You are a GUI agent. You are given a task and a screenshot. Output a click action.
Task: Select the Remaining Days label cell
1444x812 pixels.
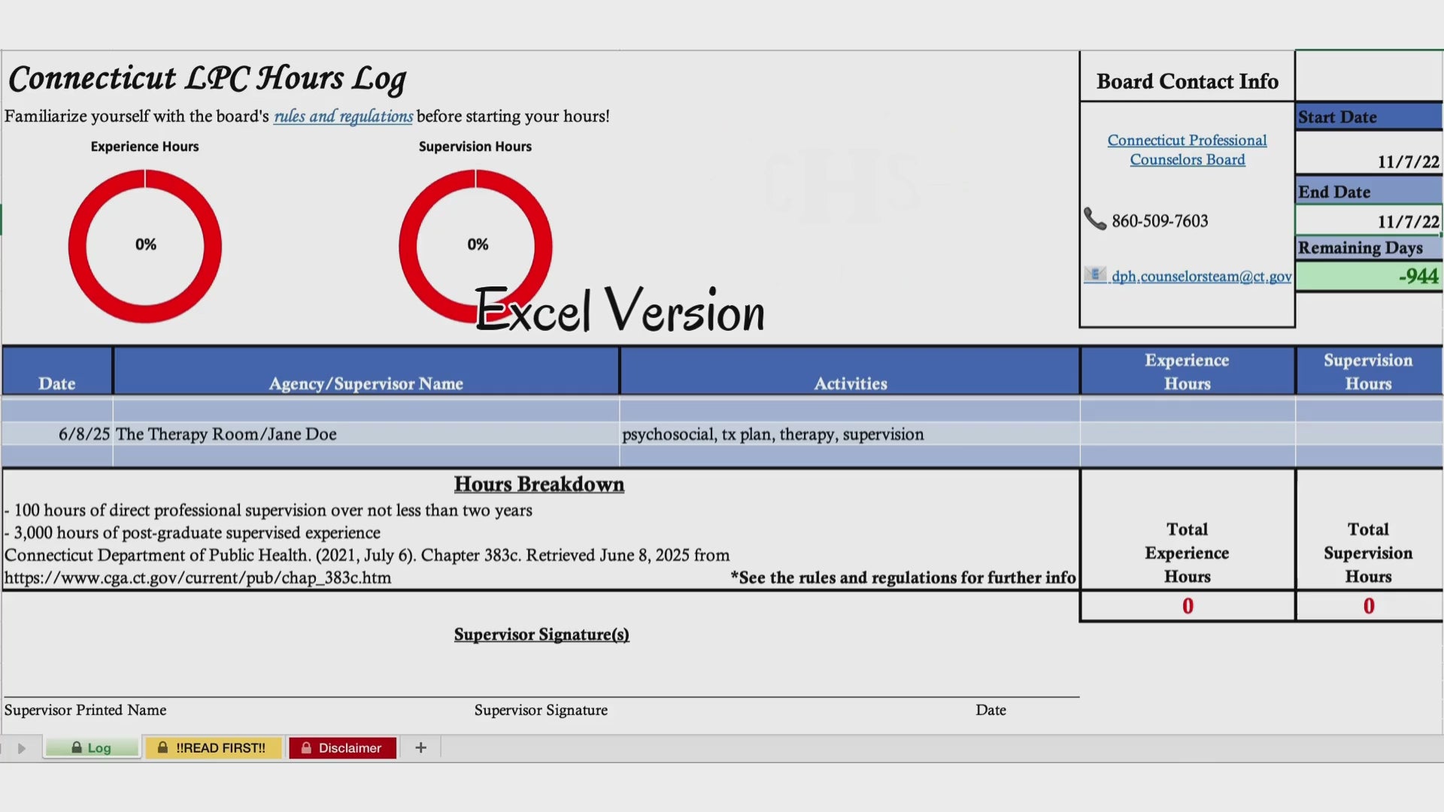(x=1369, y=247)
